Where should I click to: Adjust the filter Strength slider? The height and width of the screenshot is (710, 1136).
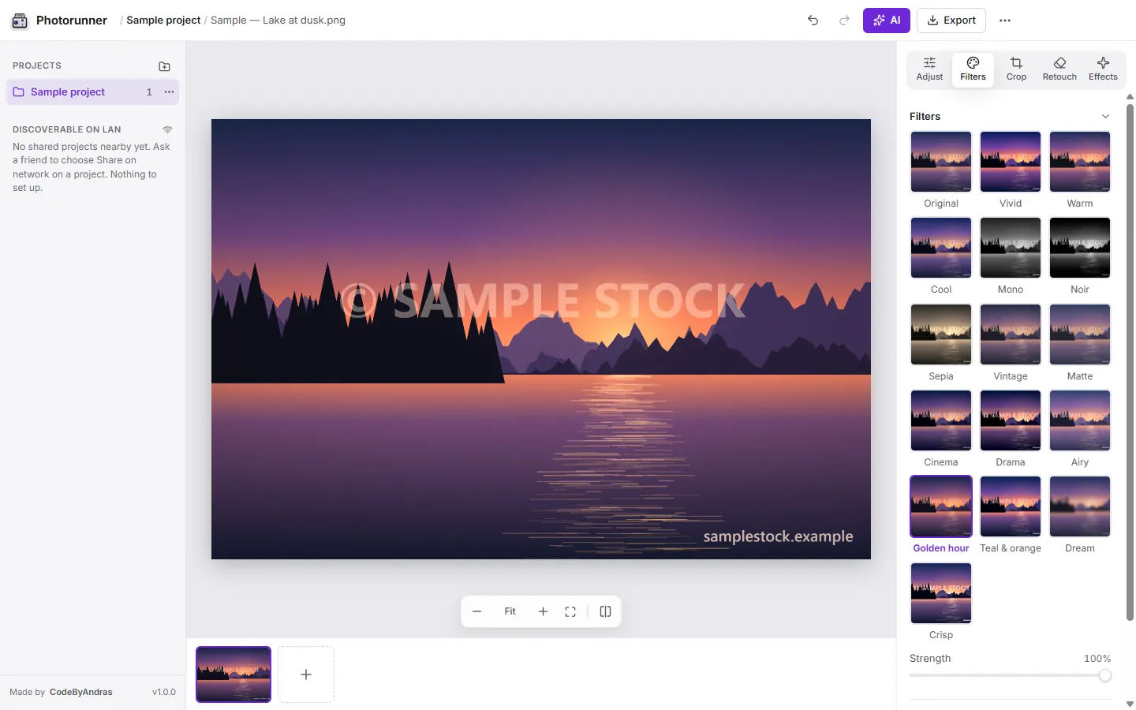pos(1010,675)
